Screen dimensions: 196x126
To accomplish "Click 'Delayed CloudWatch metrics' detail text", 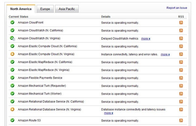I will 120,39.
